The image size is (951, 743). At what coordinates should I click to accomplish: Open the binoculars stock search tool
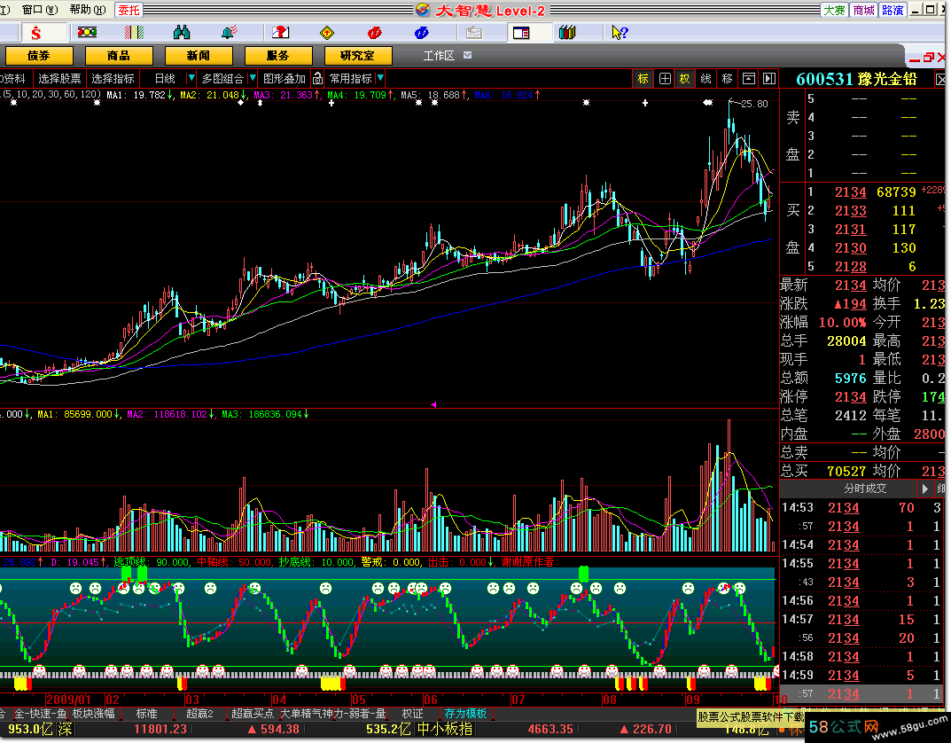point(182,32)
